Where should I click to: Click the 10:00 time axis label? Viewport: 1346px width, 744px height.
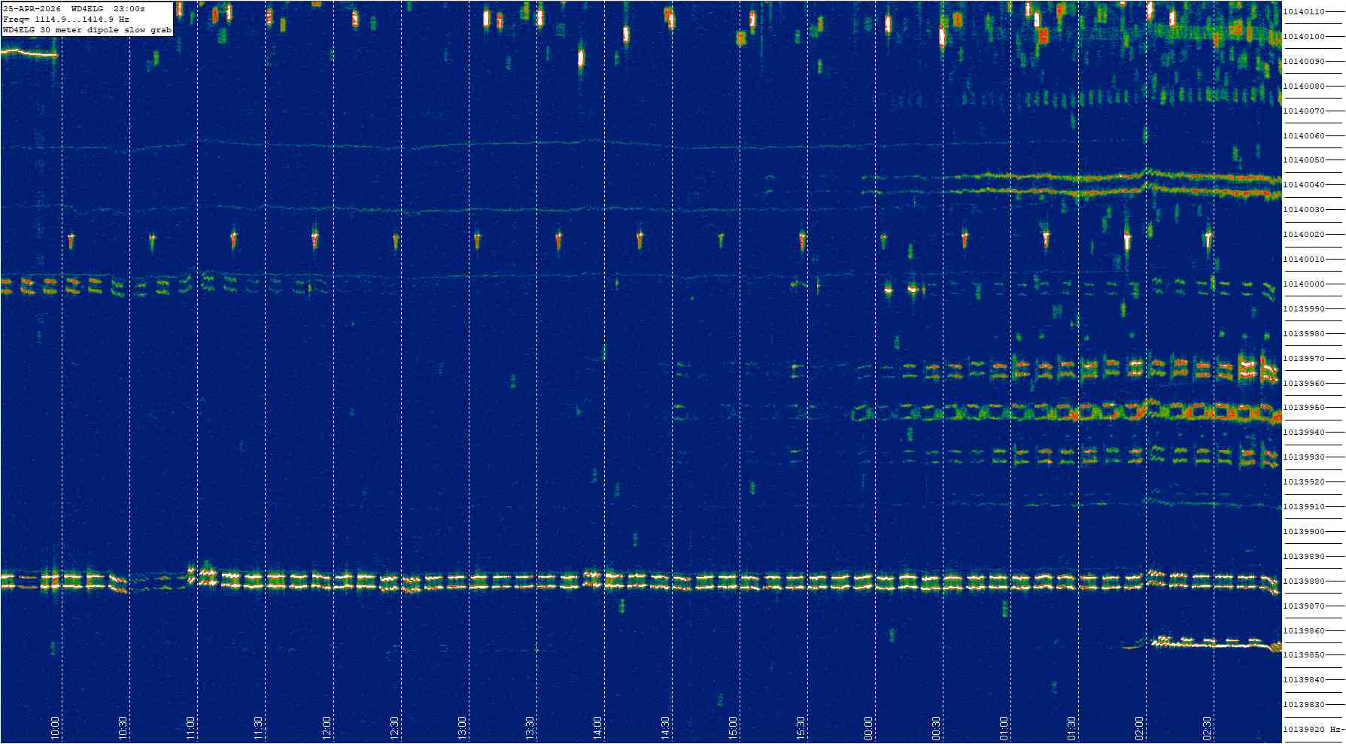(55, 727)
